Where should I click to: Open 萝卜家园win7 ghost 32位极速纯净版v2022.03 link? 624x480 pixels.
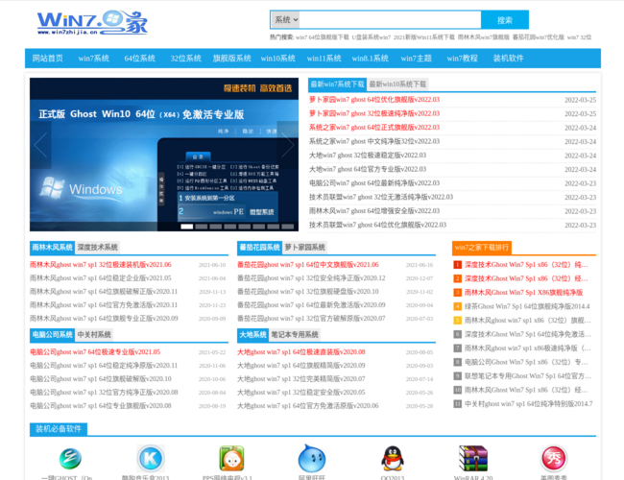tap(374, 113)
